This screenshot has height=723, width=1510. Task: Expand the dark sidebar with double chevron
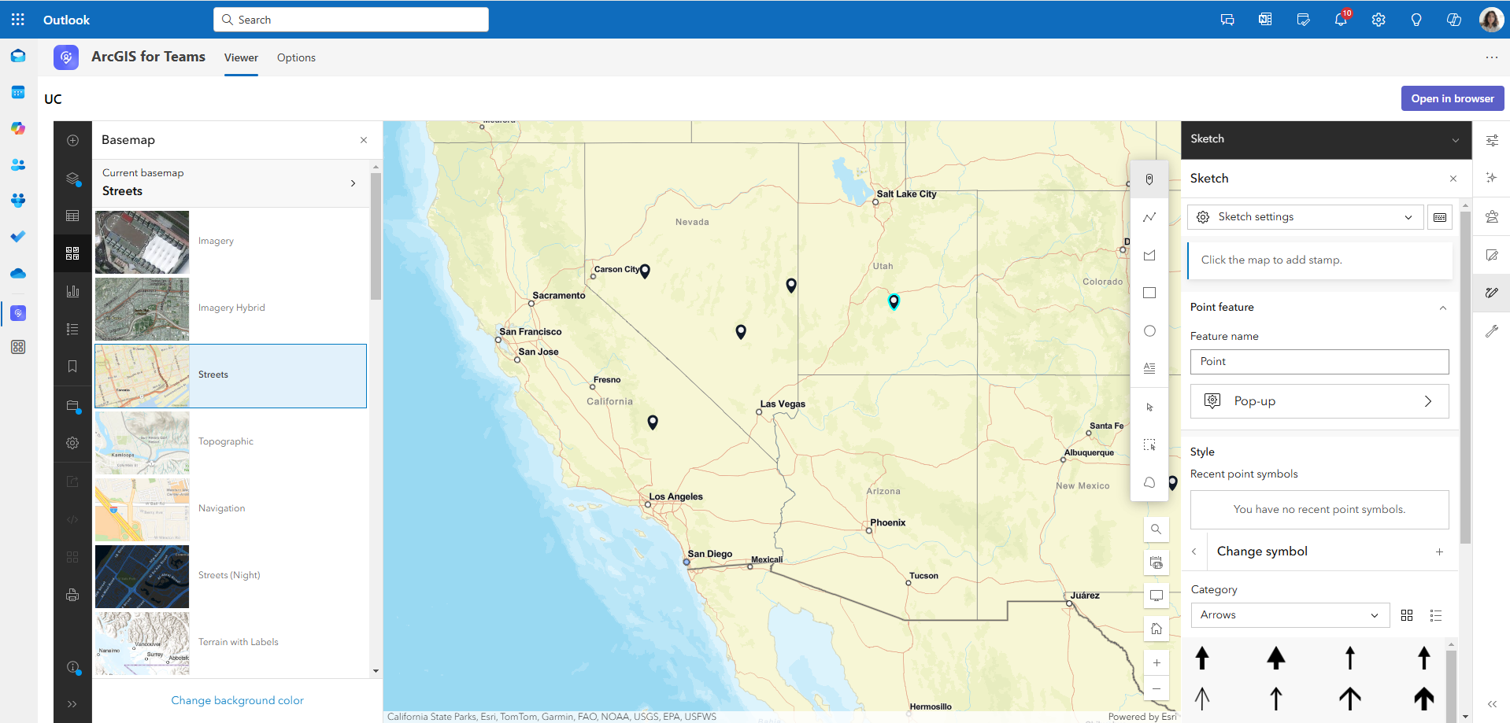72,704
